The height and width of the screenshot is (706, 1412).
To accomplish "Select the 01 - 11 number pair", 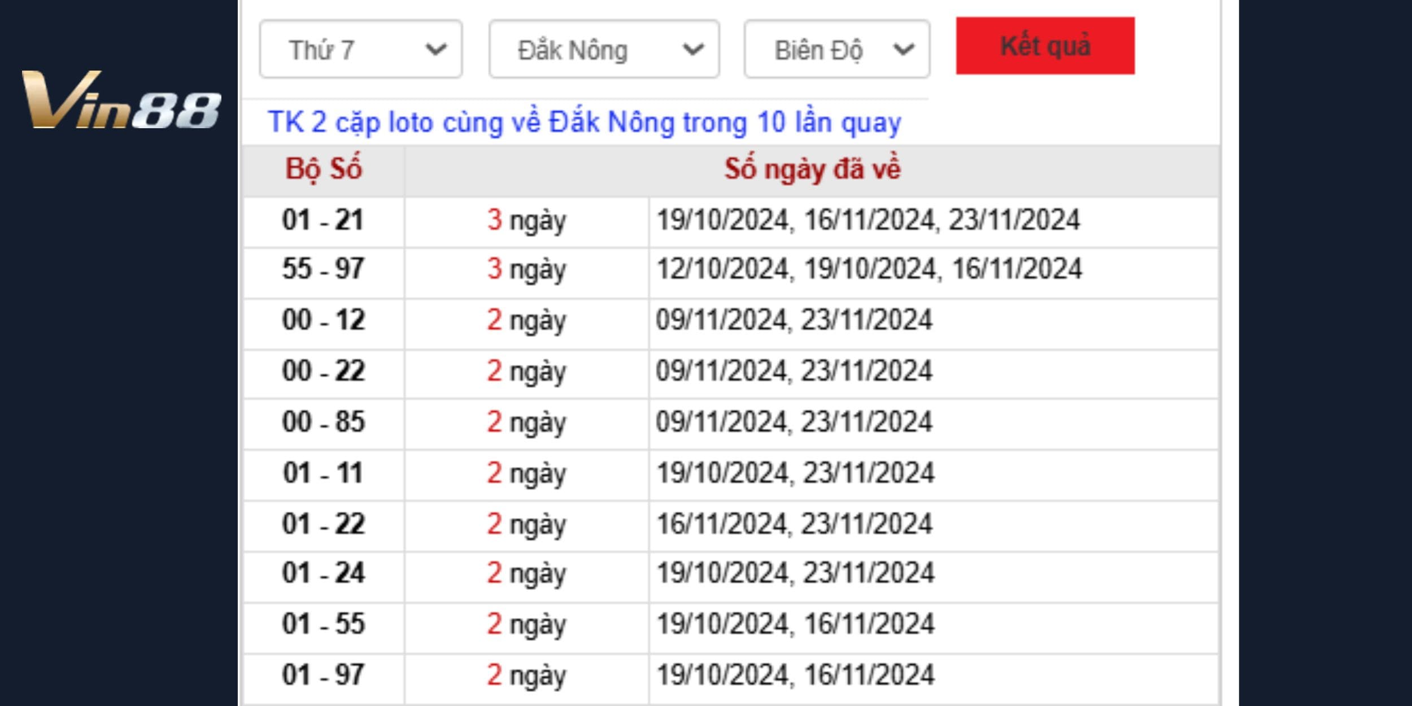I will (323, 473).
